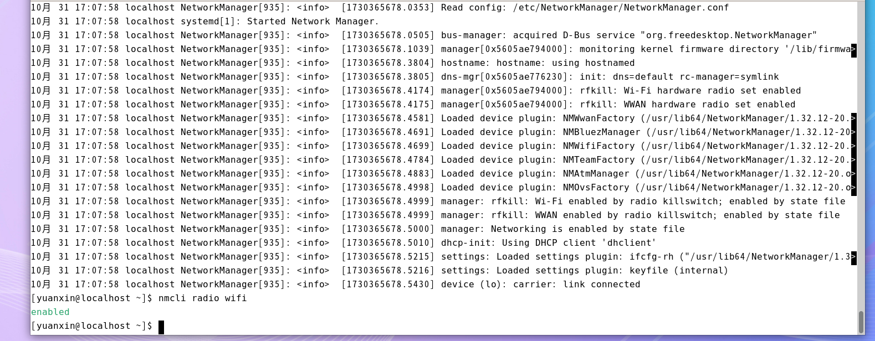Click the NetworkManager.conf file path

point(621,8)
